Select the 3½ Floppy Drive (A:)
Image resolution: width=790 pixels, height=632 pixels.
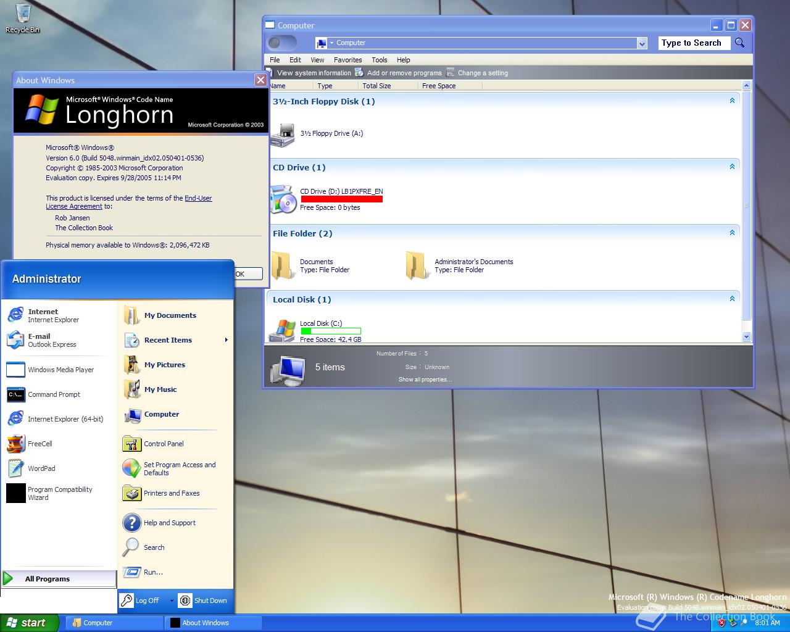317,134
